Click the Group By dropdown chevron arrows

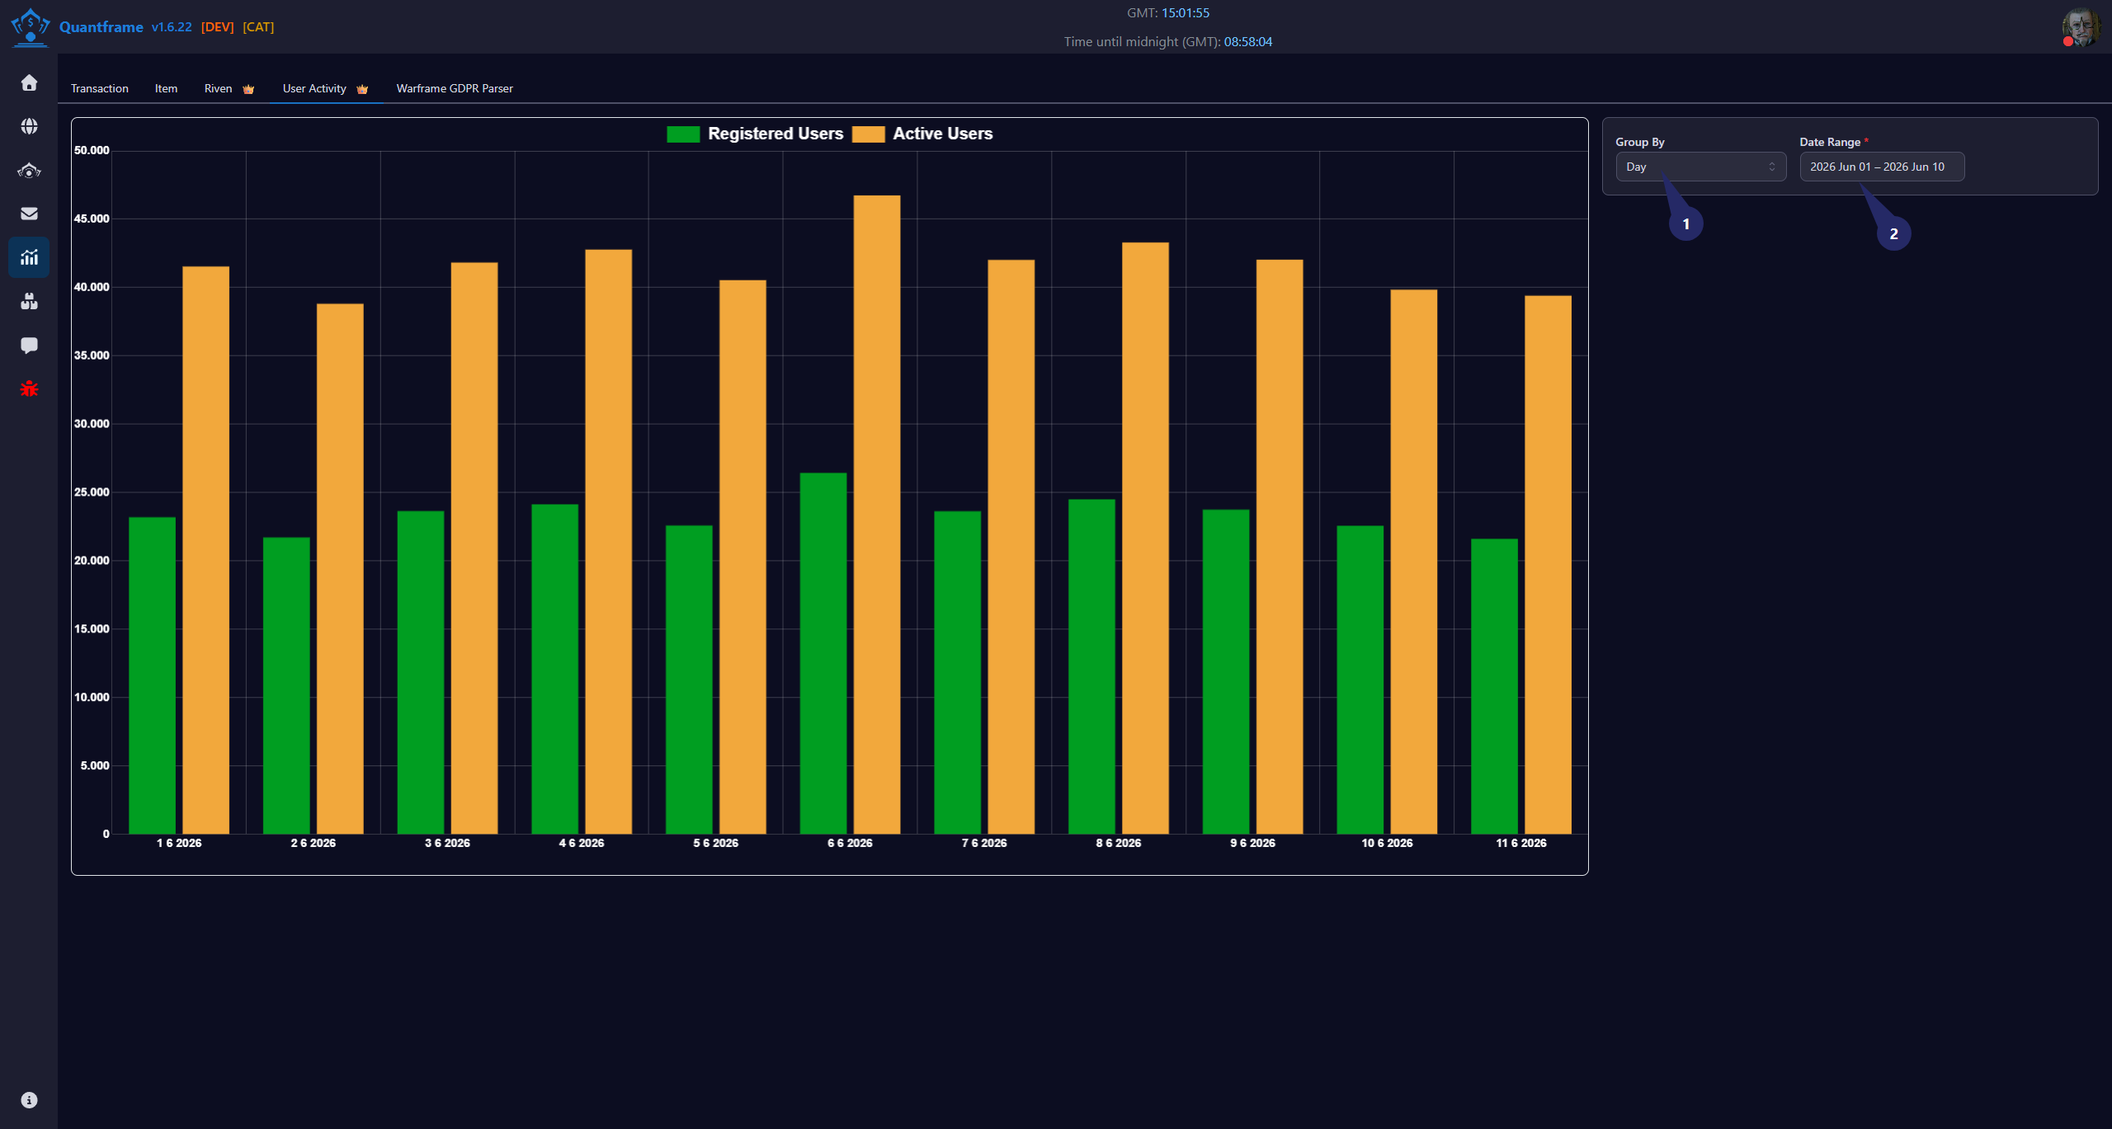pos(1771,167)
